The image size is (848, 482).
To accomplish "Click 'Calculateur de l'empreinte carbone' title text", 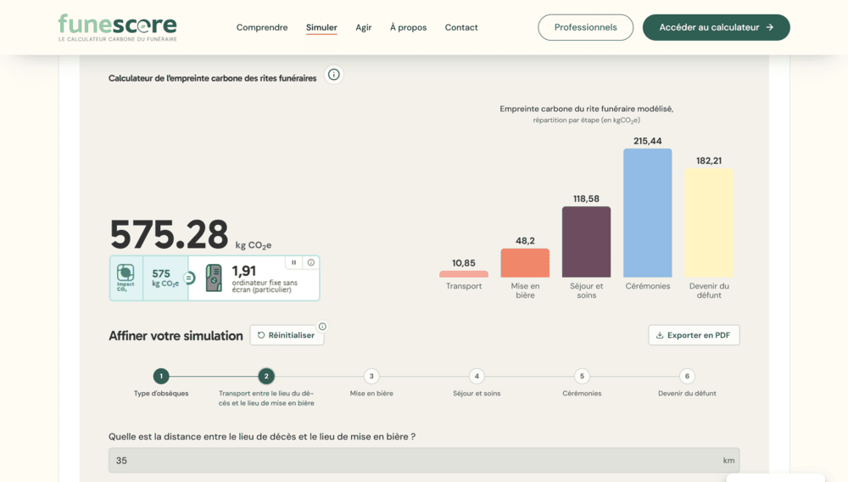I will click(x=213, y=78).
